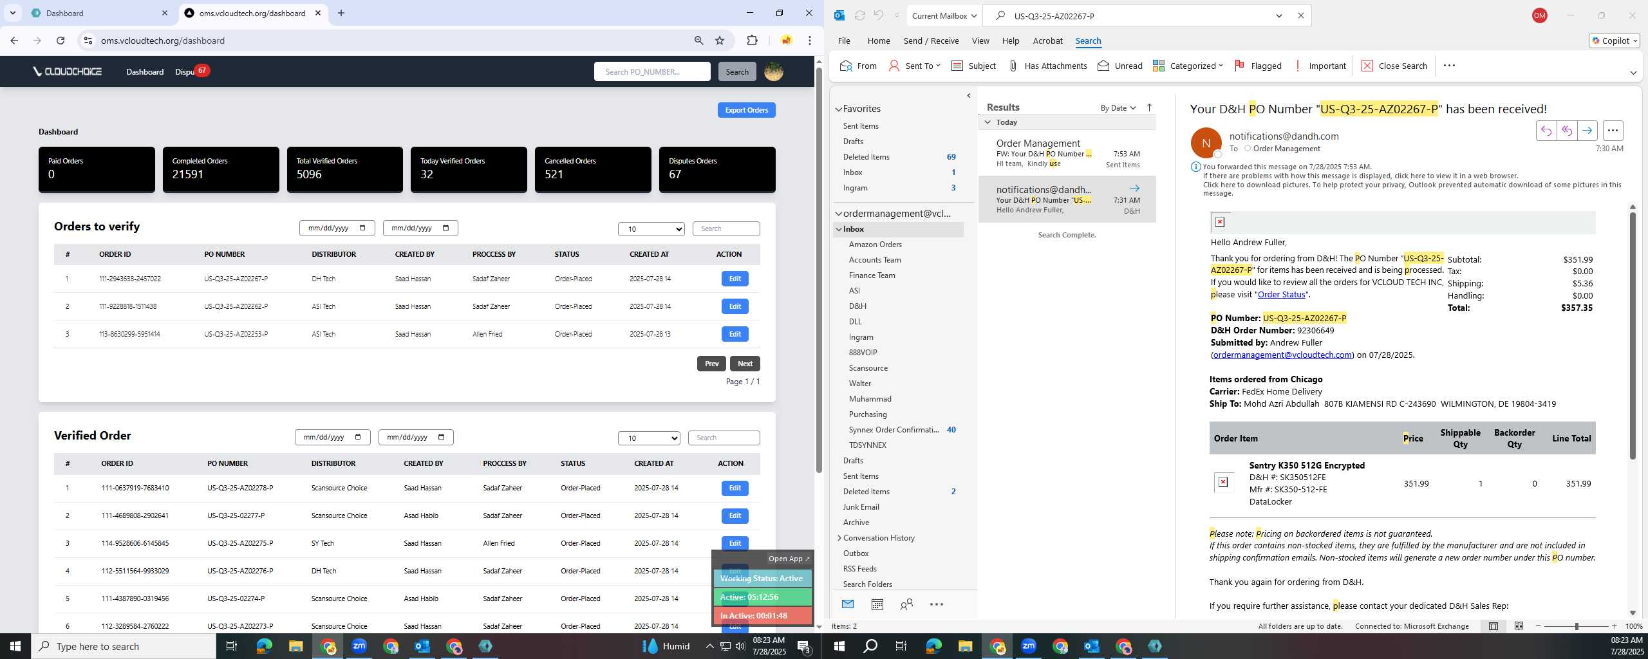Open Outlook View tab

980,41
